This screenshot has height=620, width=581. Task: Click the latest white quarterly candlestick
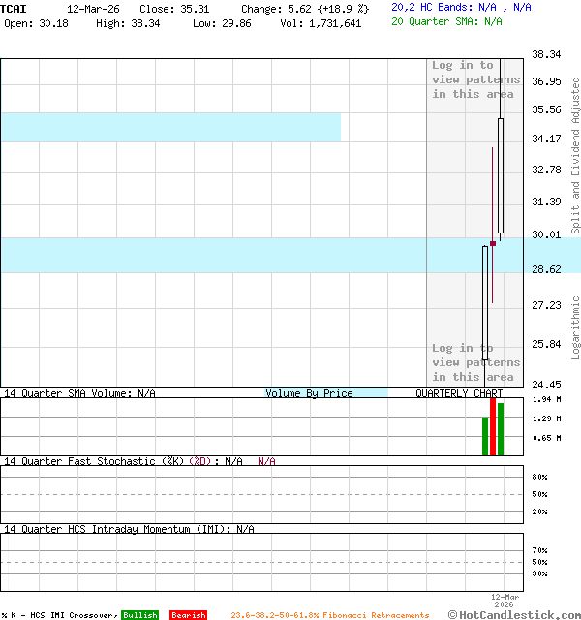coord(501,174)
